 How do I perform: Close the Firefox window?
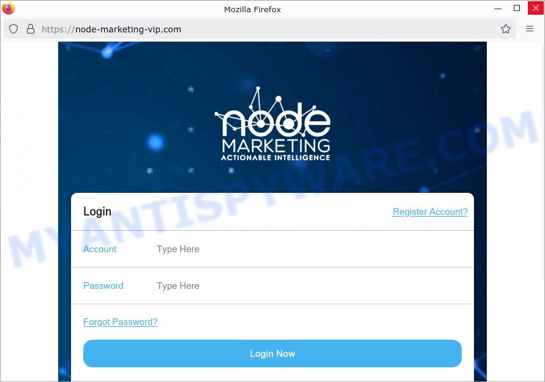(536, 8)
